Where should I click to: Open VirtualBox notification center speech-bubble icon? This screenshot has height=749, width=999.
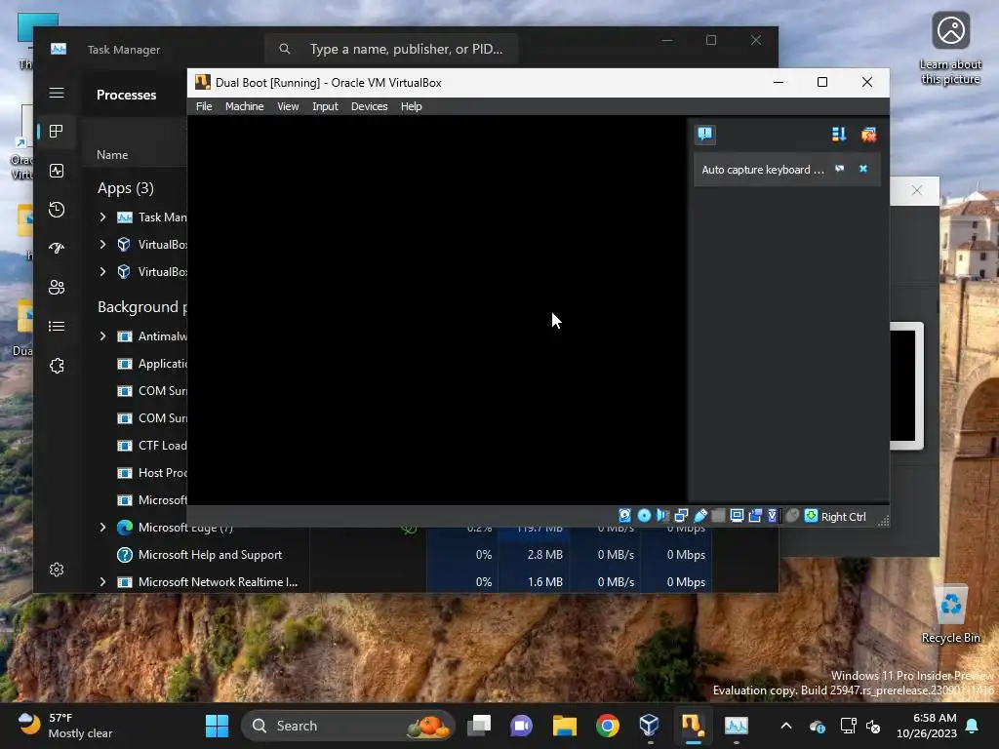[704, 134]
